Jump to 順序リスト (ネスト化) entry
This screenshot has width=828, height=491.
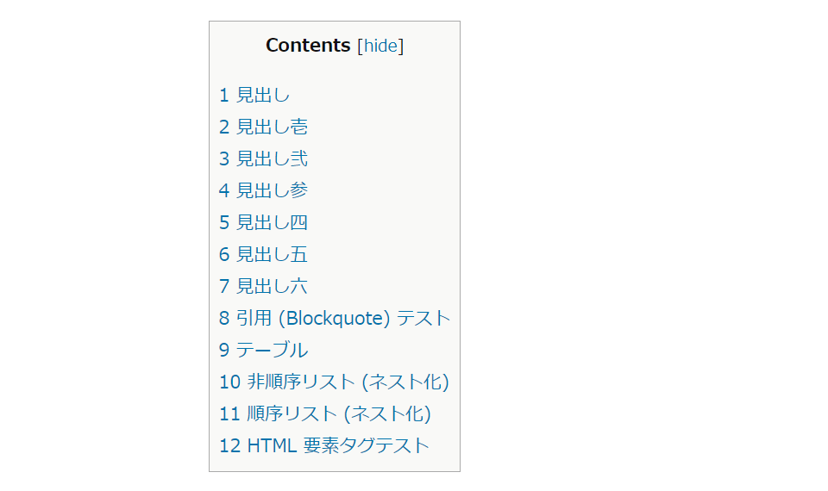pyautogui.click(x=338, y=414)
